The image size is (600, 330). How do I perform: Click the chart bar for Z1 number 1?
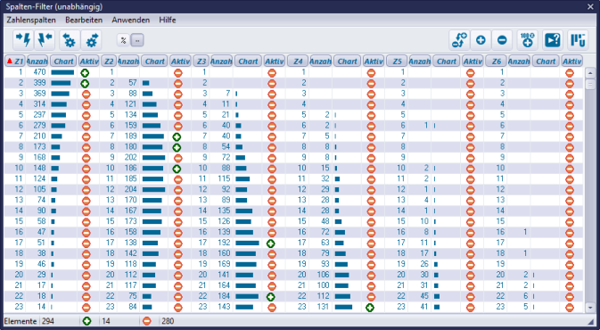62,72
